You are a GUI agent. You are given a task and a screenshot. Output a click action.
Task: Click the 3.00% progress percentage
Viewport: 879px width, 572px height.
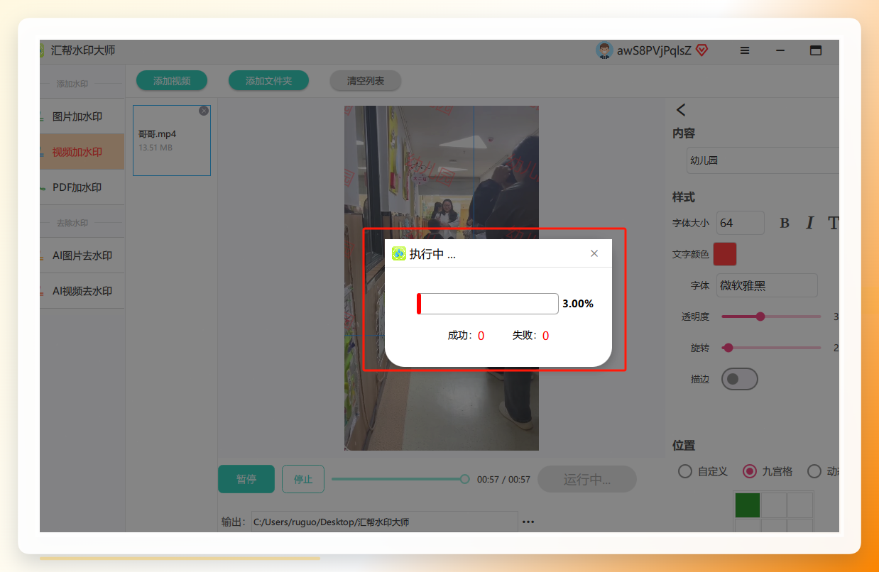point(578,304)
